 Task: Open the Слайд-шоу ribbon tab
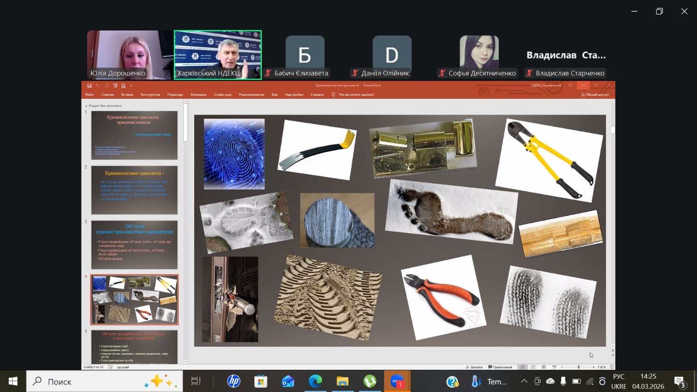pos(223,95)
